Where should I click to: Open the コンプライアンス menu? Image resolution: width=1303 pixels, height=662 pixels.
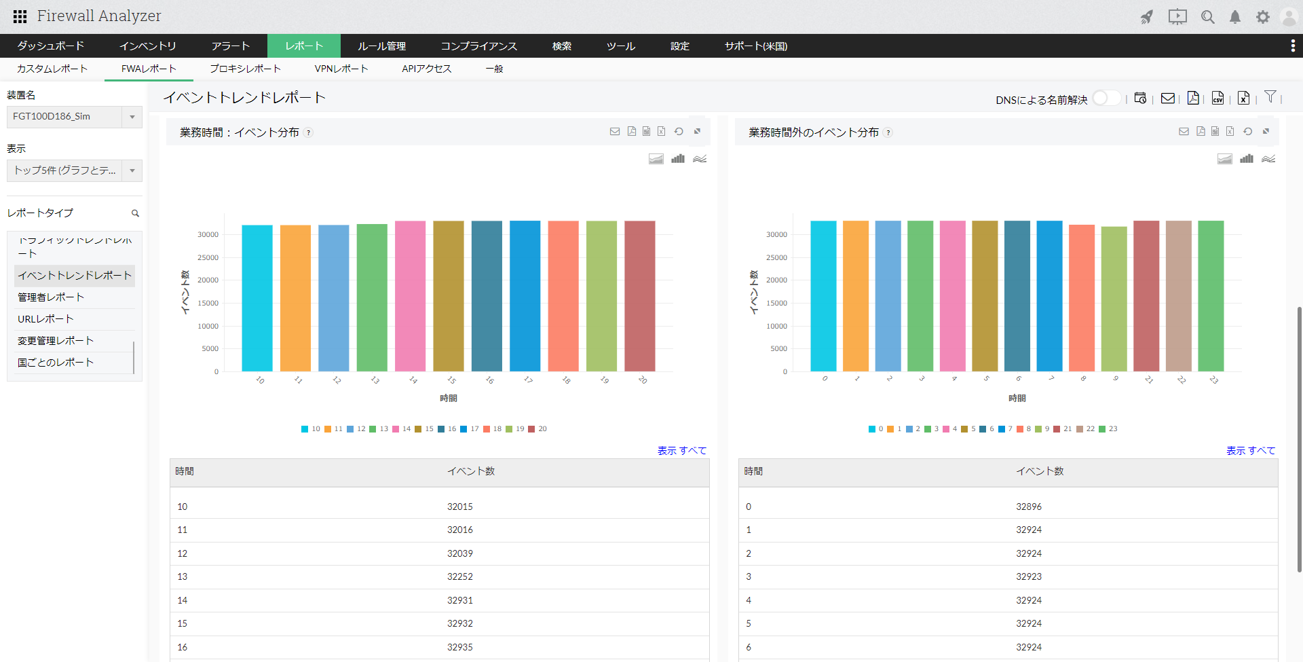478,46
